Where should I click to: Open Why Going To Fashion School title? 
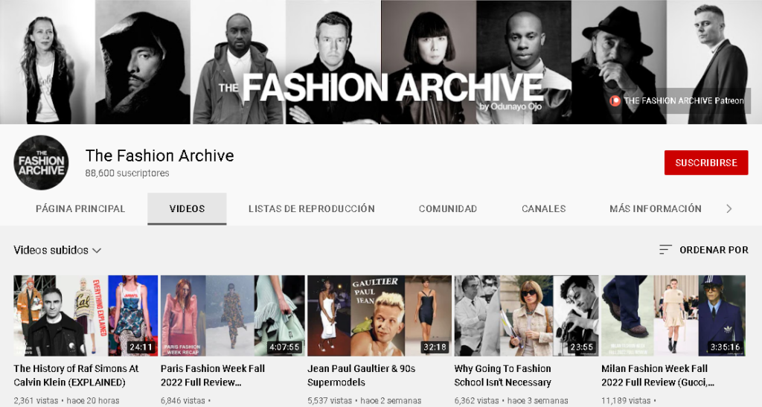click(x=502, y=376)
